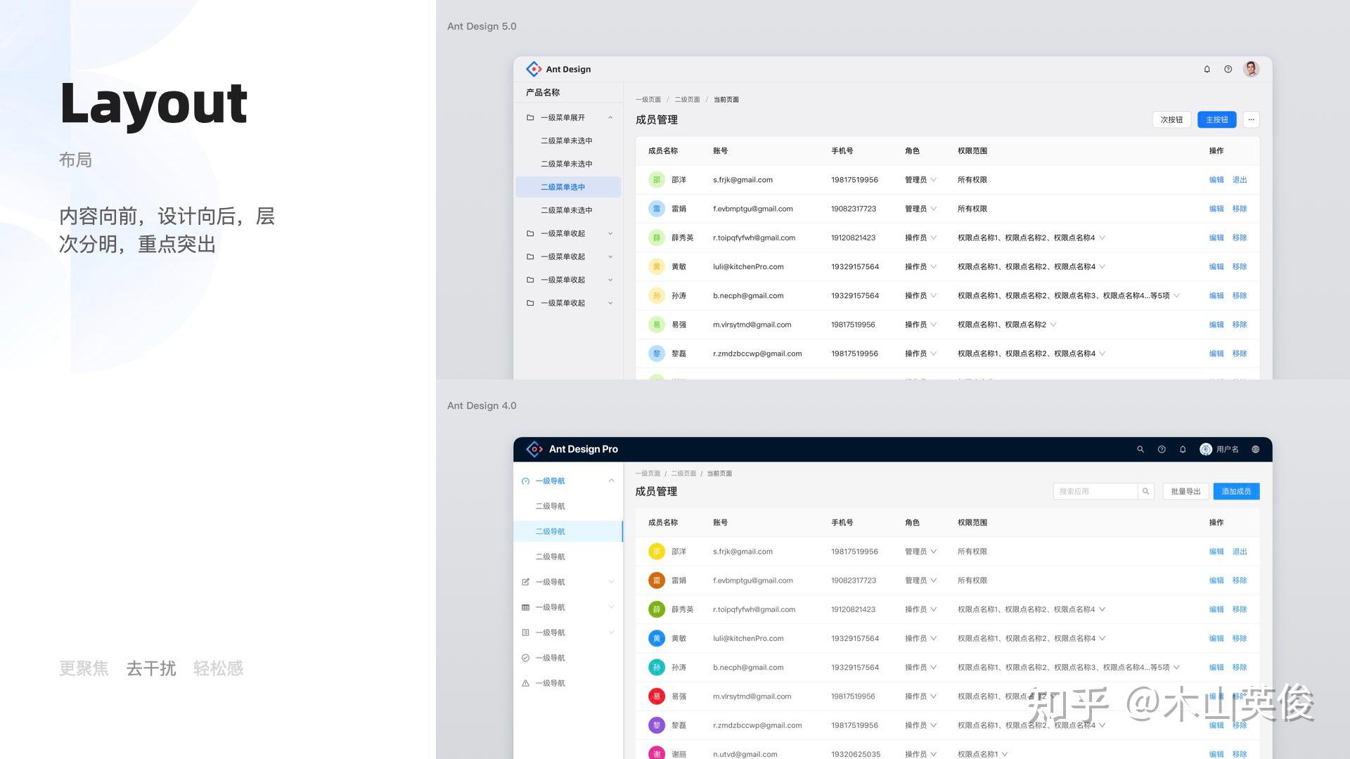Image resolution: width=1350 pixels, height=759 pixels.
Task: Click the help question icon in top header
Action: tap(1228, 69)
